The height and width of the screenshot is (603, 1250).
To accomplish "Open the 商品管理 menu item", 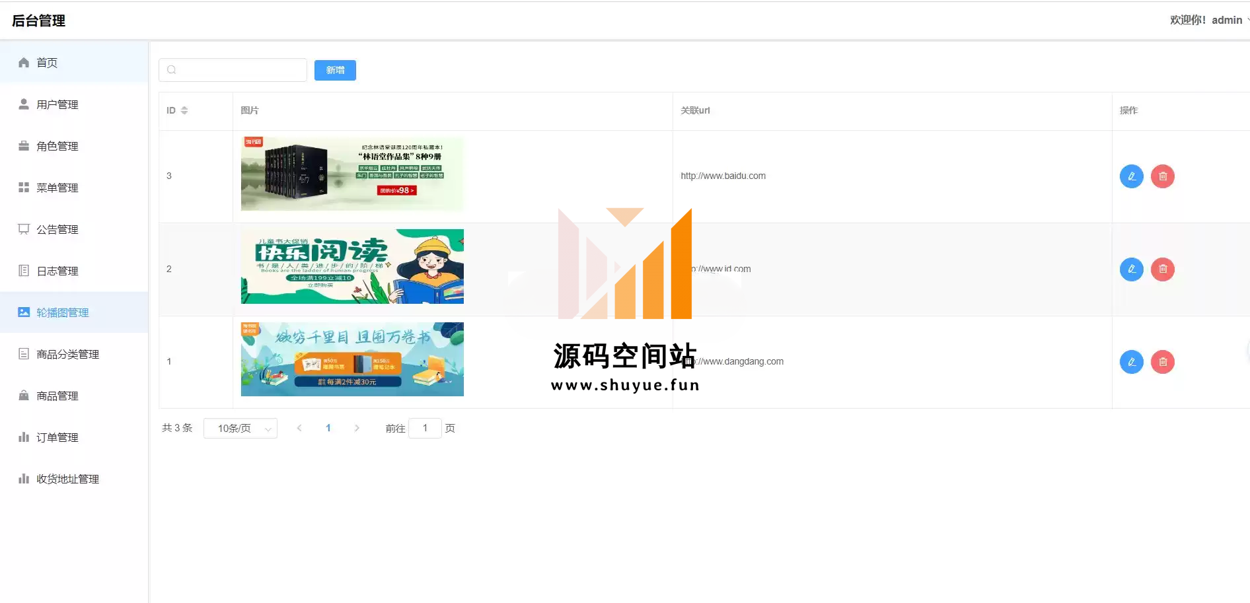I will coord(74,395).
